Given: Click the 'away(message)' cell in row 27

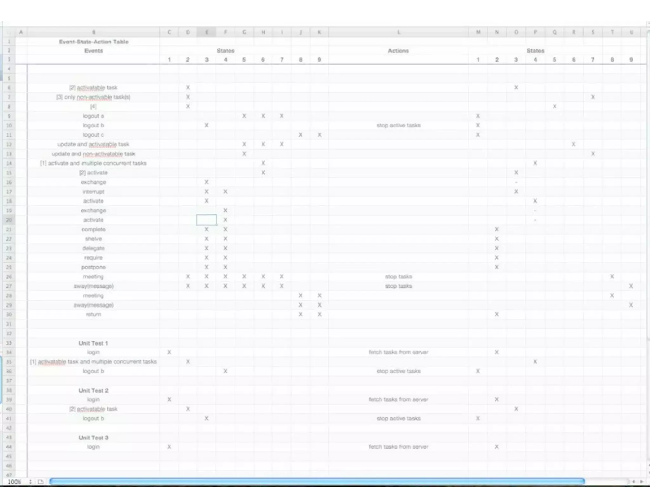Looking at the screenshot, I should [x=93, y=286].
